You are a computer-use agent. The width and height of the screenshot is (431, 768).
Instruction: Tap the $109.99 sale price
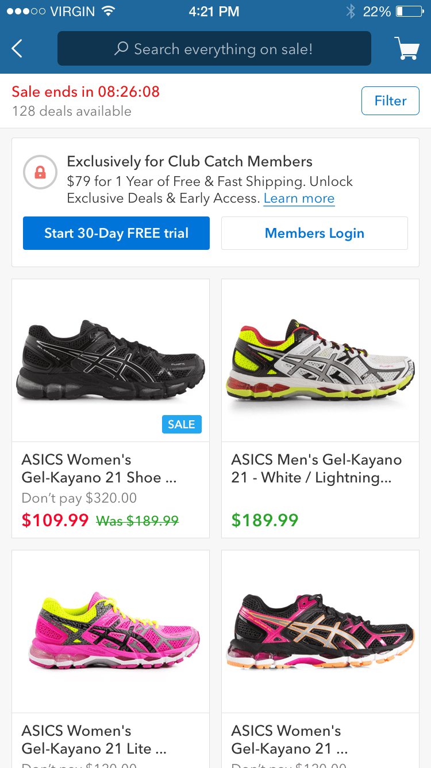click(55, 520)
